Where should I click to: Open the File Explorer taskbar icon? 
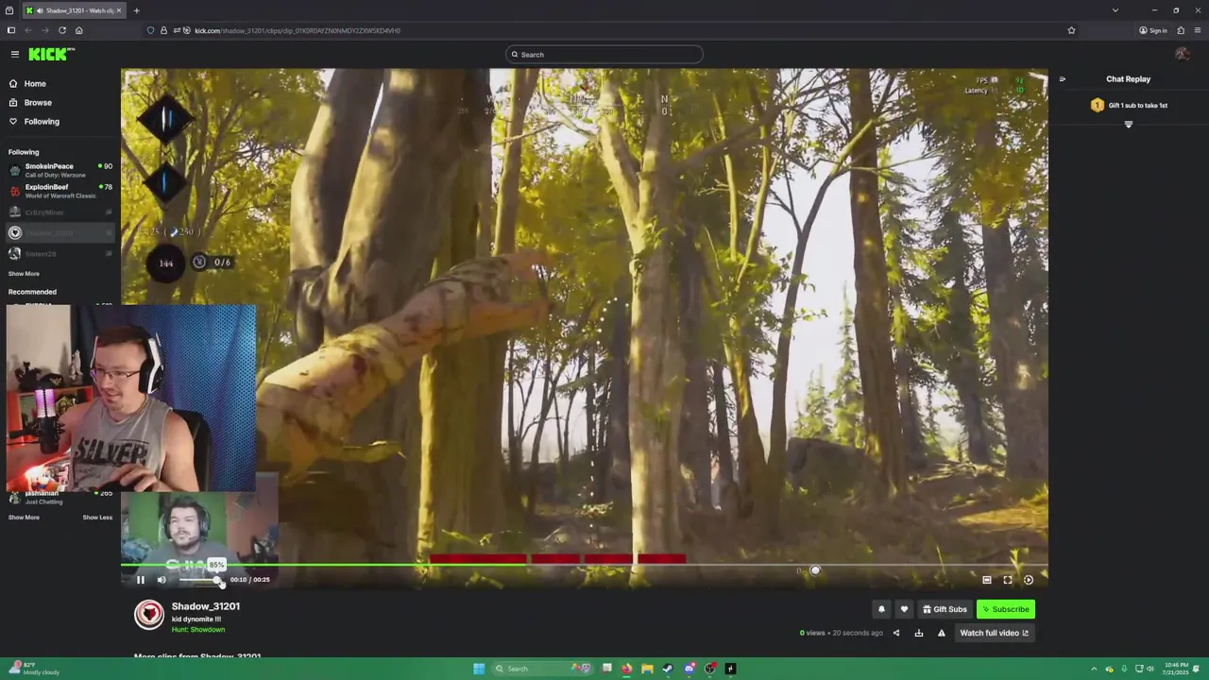(647, 669)
